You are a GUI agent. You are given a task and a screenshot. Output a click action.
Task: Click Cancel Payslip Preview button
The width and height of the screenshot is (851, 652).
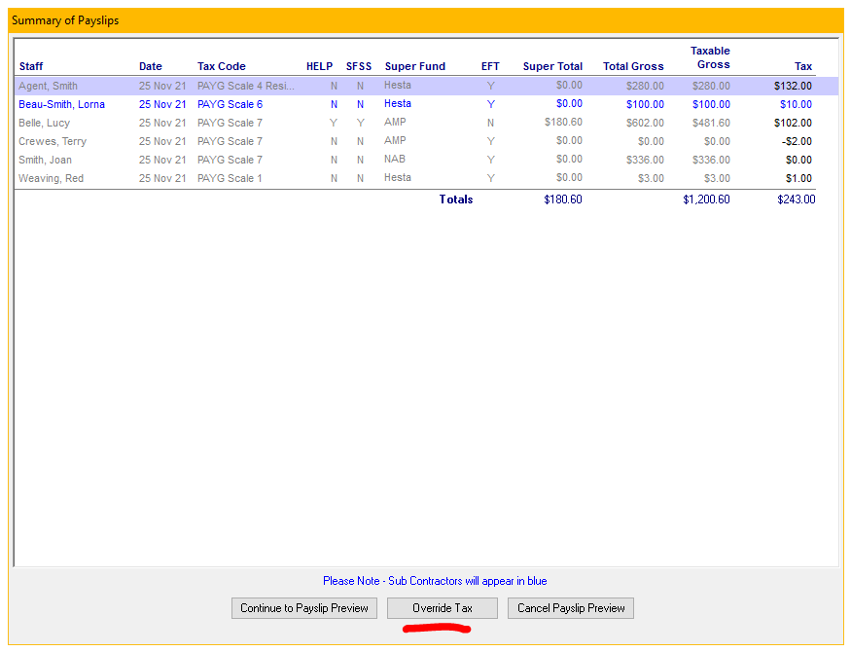click(571, 608)
